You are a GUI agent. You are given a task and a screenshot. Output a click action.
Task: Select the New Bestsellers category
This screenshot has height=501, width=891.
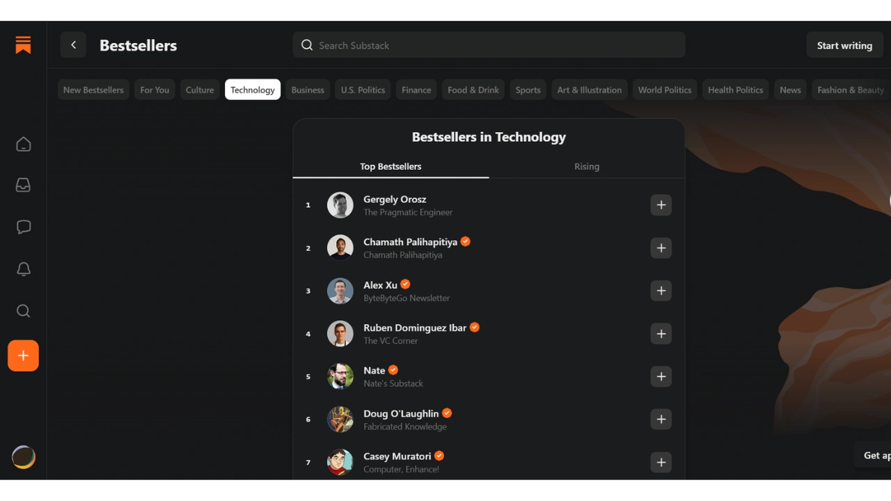tap(93, 90)
